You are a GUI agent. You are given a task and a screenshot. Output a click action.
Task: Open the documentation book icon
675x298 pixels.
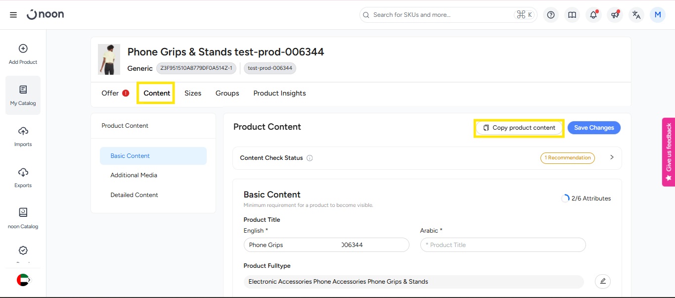pyautogui.click(x=572, y=15)
